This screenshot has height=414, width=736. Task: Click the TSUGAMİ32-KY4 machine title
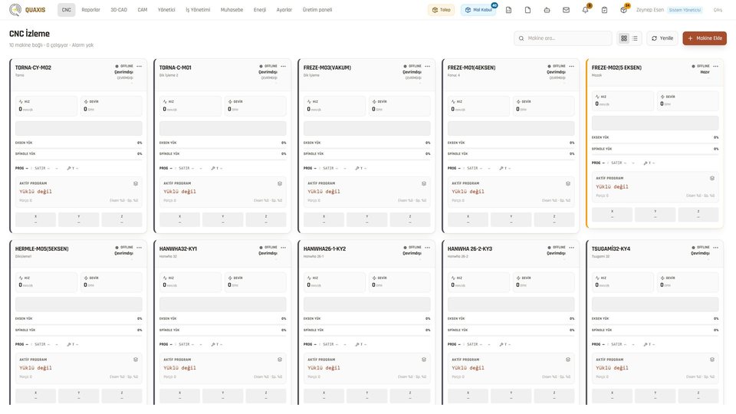(x=611, y=248)
